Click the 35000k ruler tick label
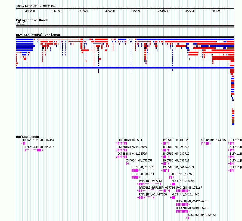The image size is (242, 221). point(136,11)
